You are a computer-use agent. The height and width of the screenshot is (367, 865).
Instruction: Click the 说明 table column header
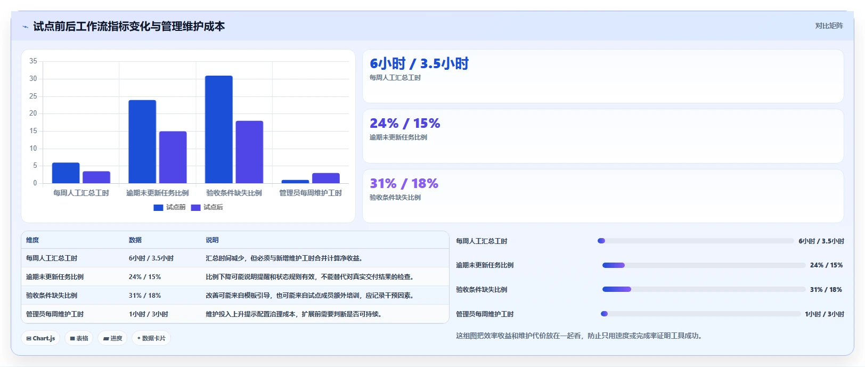click(x=212, y=240)
